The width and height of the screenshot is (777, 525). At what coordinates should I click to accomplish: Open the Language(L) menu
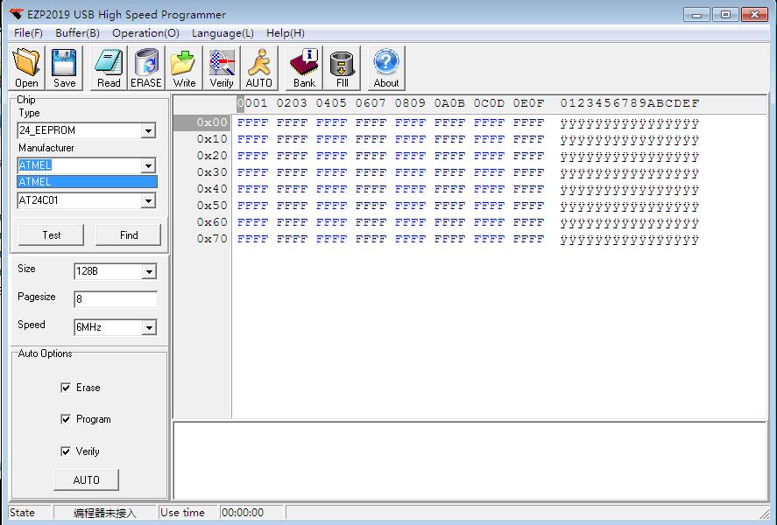(x=223, y=32)
